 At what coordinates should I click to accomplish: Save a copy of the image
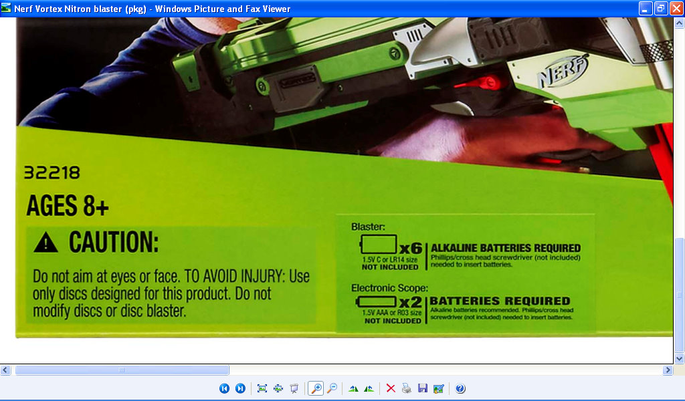pyautogui.click(x=422, y=388)
